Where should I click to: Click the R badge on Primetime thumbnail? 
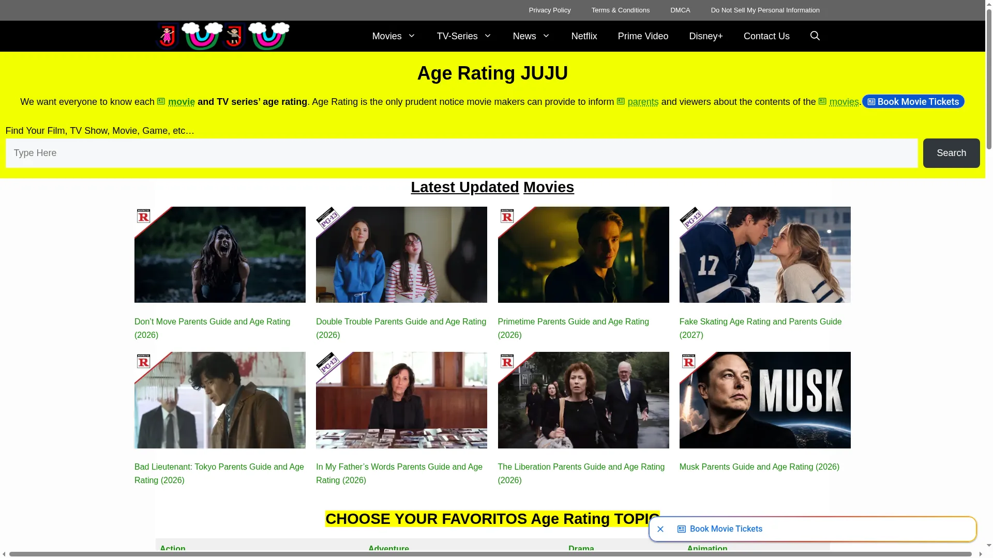pyautogui.click(x=507, y=215)
